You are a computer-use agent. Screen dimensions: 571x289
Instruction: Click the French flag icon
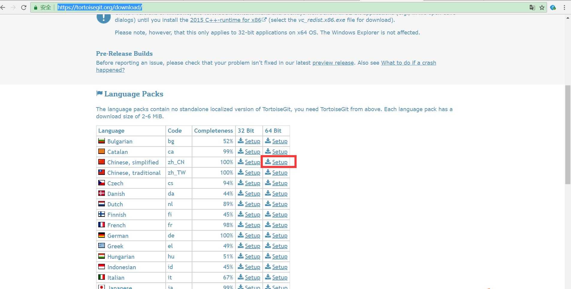(102, 225)
